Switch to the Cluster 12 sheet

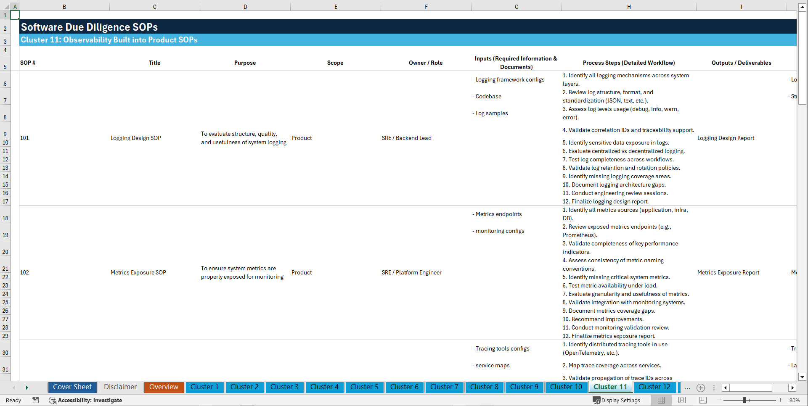[x=654, y=387]
